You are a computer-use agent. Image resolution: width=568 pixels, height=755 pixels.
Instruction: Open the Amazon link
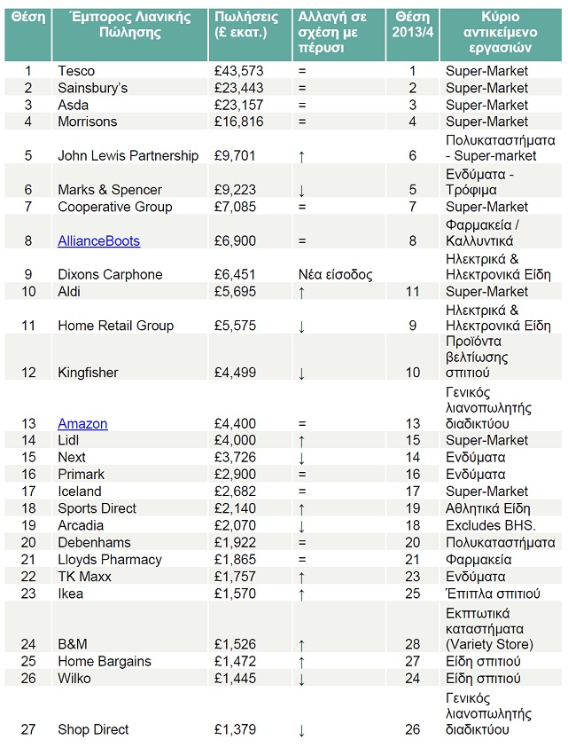tap(82, 423)
